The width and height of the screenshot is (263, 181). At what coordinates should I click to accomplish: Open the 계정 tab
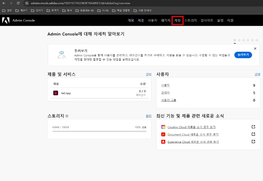click(177, 21)
